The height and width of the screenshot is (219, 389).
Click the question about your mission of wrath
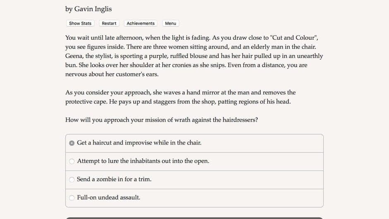[x=161, y=120]
